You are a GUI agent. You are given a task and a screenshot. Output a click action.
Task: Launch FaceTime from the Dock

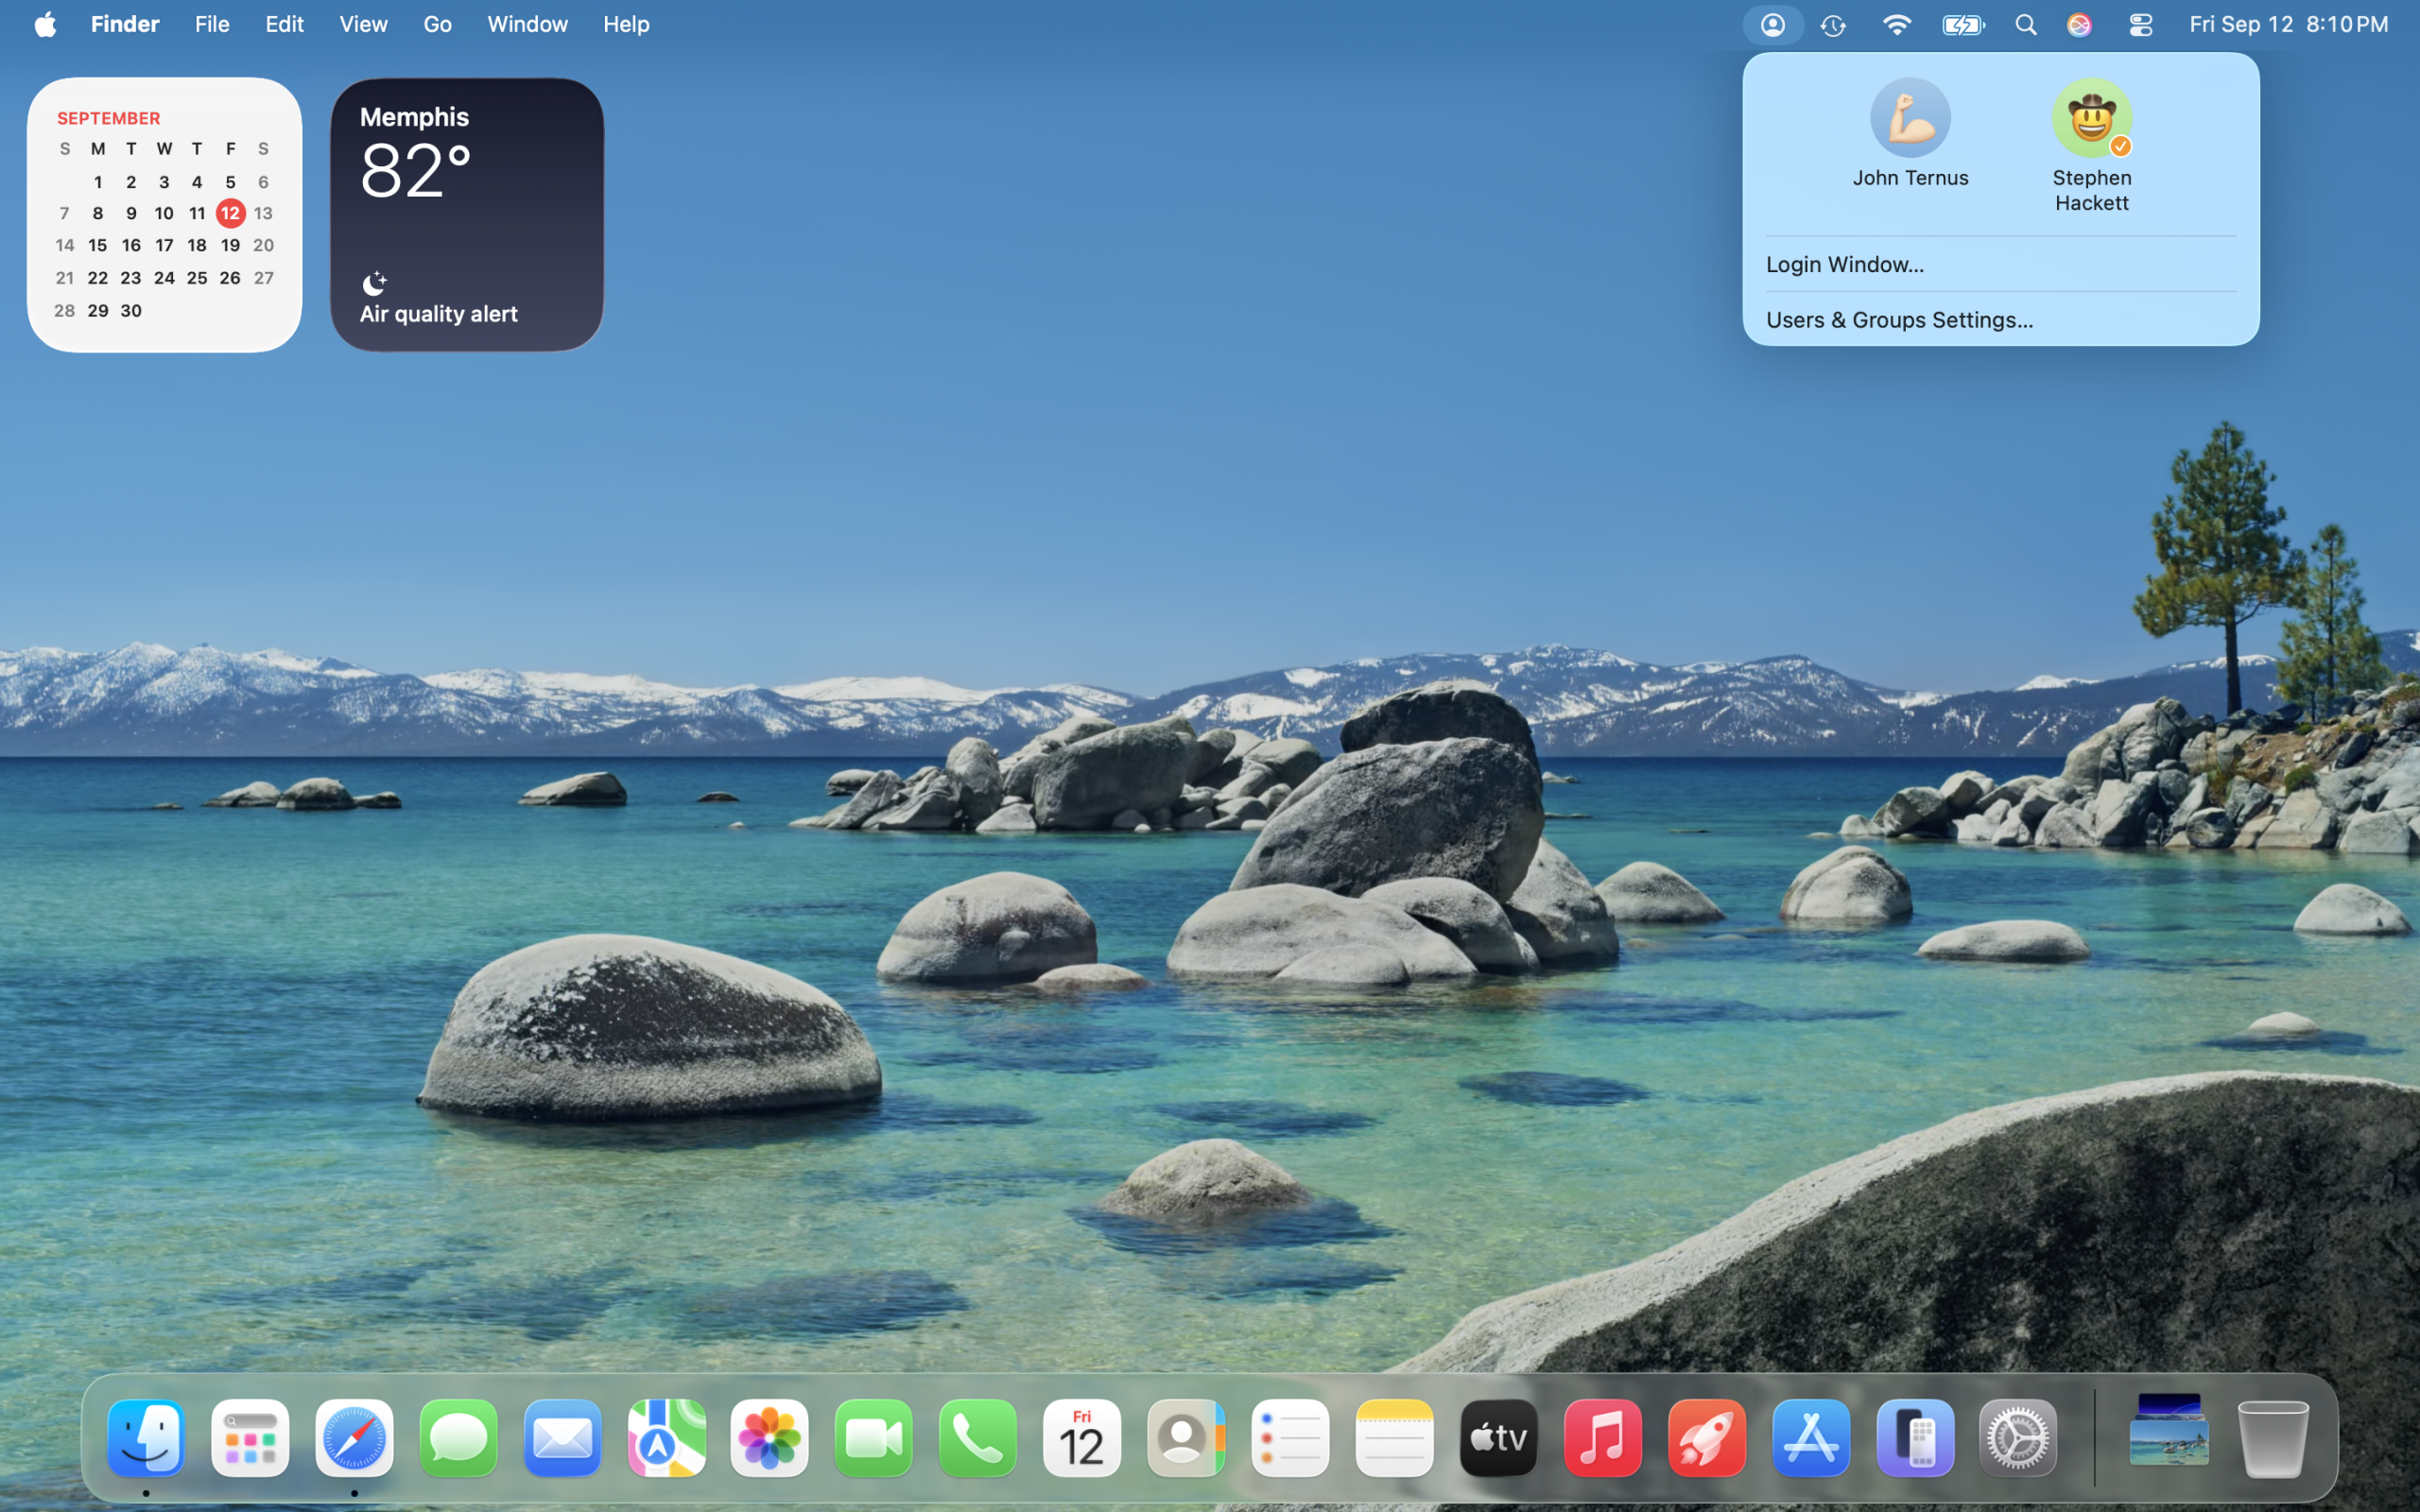pos(874,1438)
